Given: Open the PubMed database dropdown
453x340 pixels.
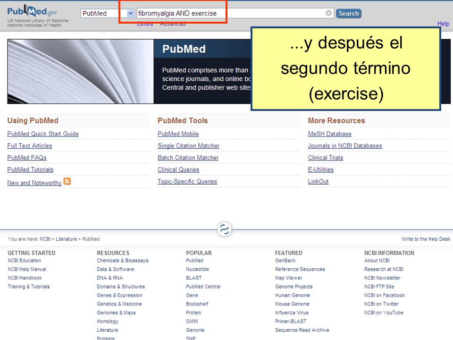Looking at the screenshot, I should click(x=108, y=13).
